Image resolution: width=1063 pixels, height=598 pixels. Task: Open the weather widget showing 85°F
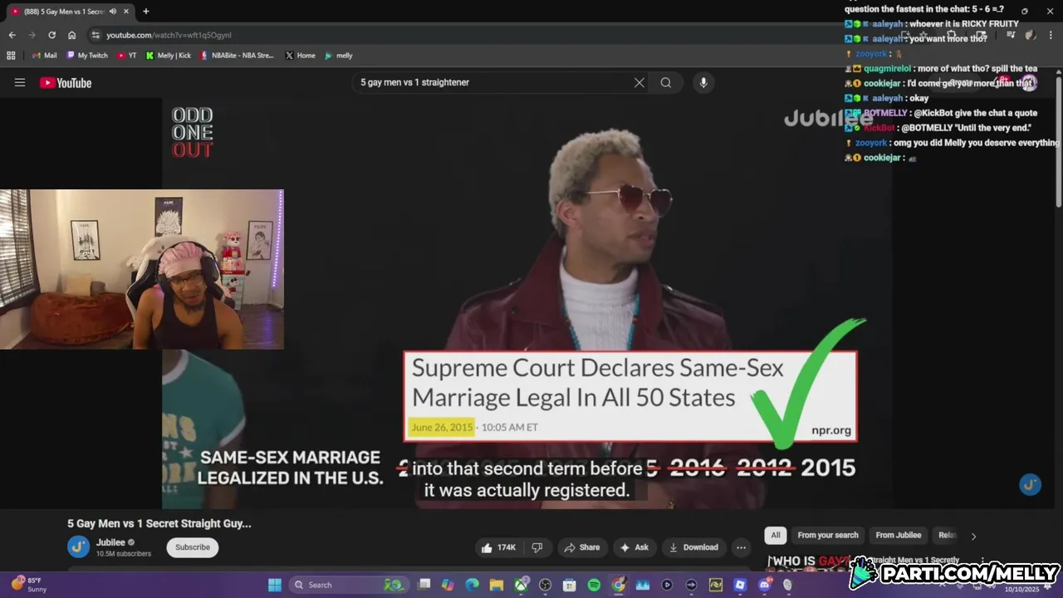(x=28, y=585)
